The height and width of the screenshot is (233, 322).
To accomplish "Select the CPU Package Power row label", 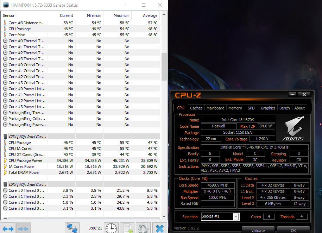I will [x=25, y=160].
